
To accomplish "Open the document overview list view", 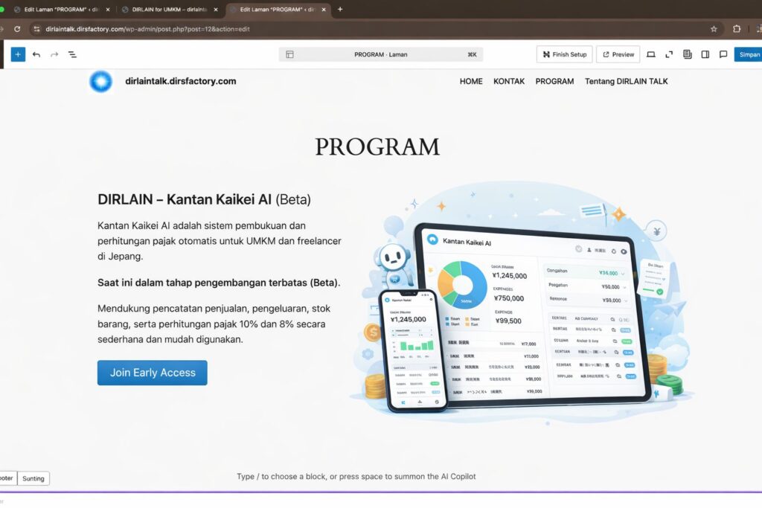I will point(72,54).
